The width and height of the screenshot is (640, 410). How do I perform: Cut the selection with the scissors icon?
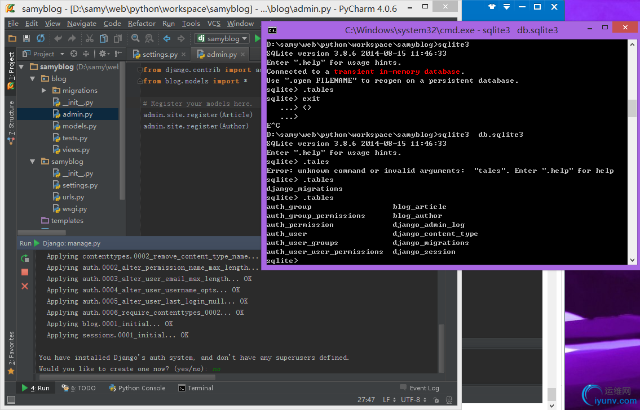tap(90, 39)
